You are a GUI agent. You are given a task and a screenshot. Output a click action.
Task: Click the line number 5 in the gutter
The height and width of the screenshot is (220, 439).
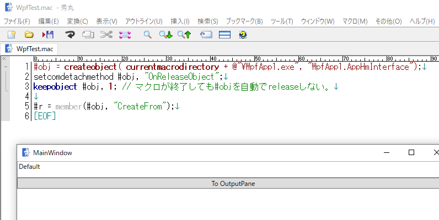coord(26,106)
